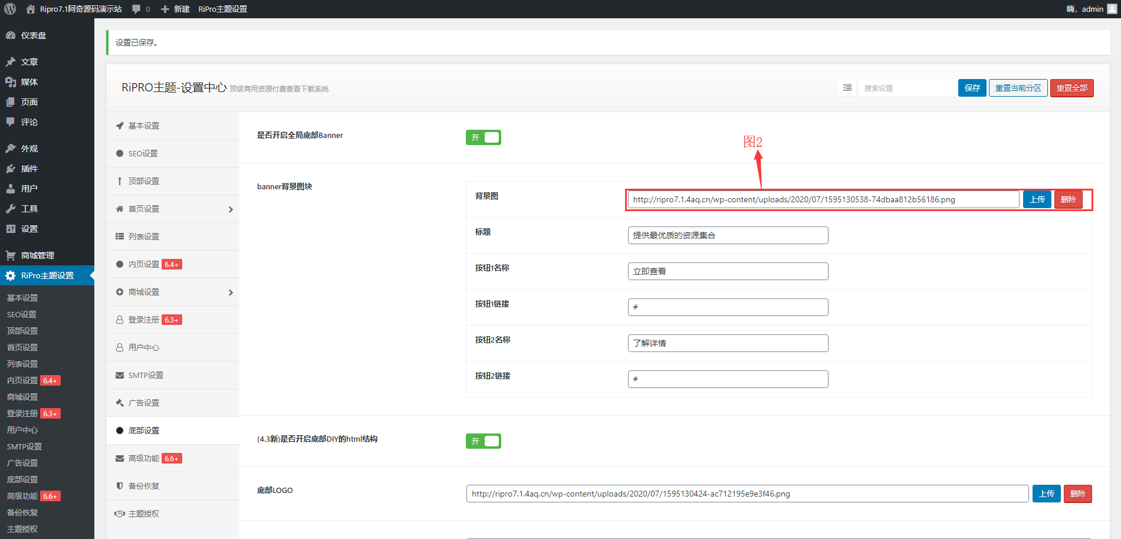Viewport: 1121px width, 539px height.
Task: Click 上传 to upload a banner background image
Action: [x=1037, y=199]
